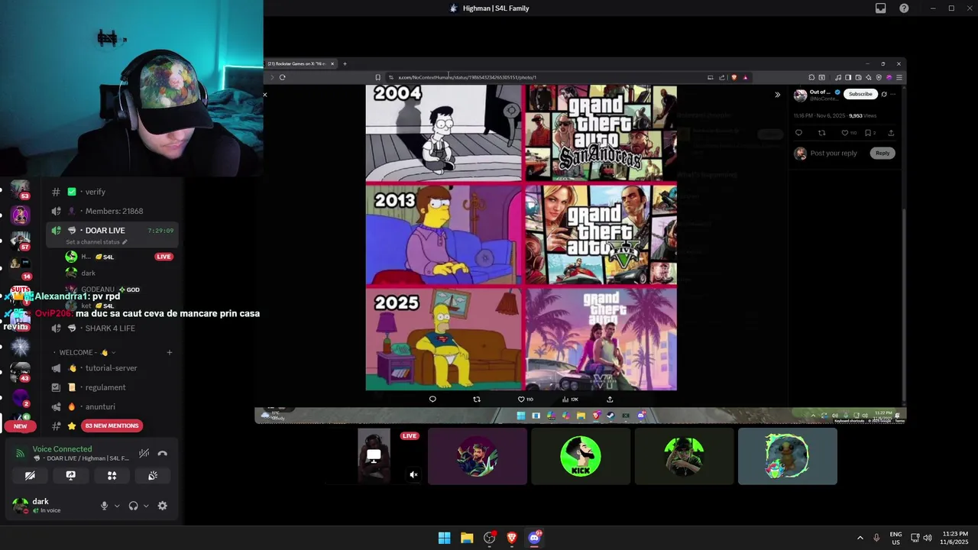Screen dimensions: 978x550
Task: Show hidden system tray icons
Action: (x=860, y=538)
